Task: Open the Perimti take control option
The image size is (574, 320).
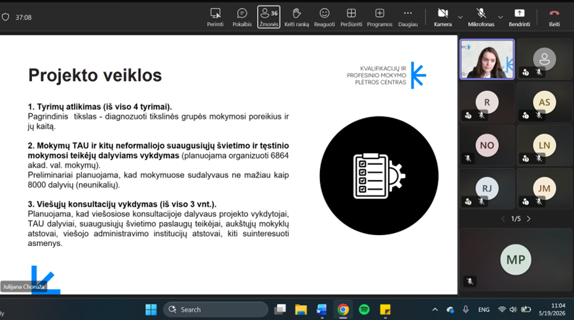Action: [215, 17]
